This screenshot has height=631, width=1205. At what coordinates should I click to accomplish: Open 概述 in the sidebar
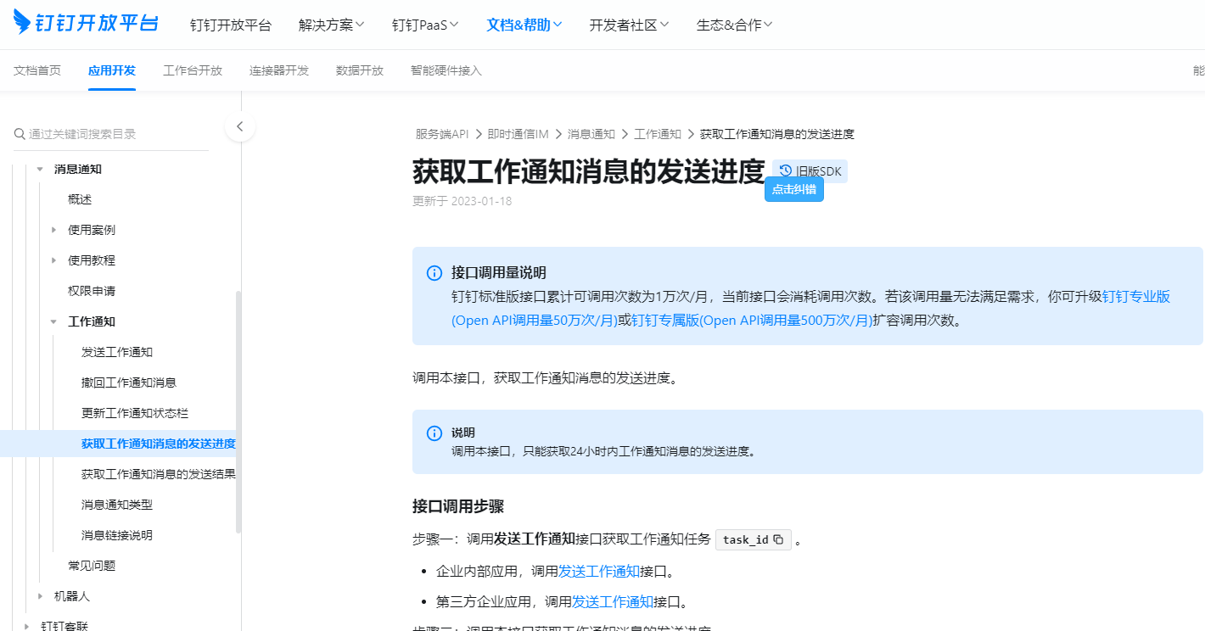click(80, 199)
